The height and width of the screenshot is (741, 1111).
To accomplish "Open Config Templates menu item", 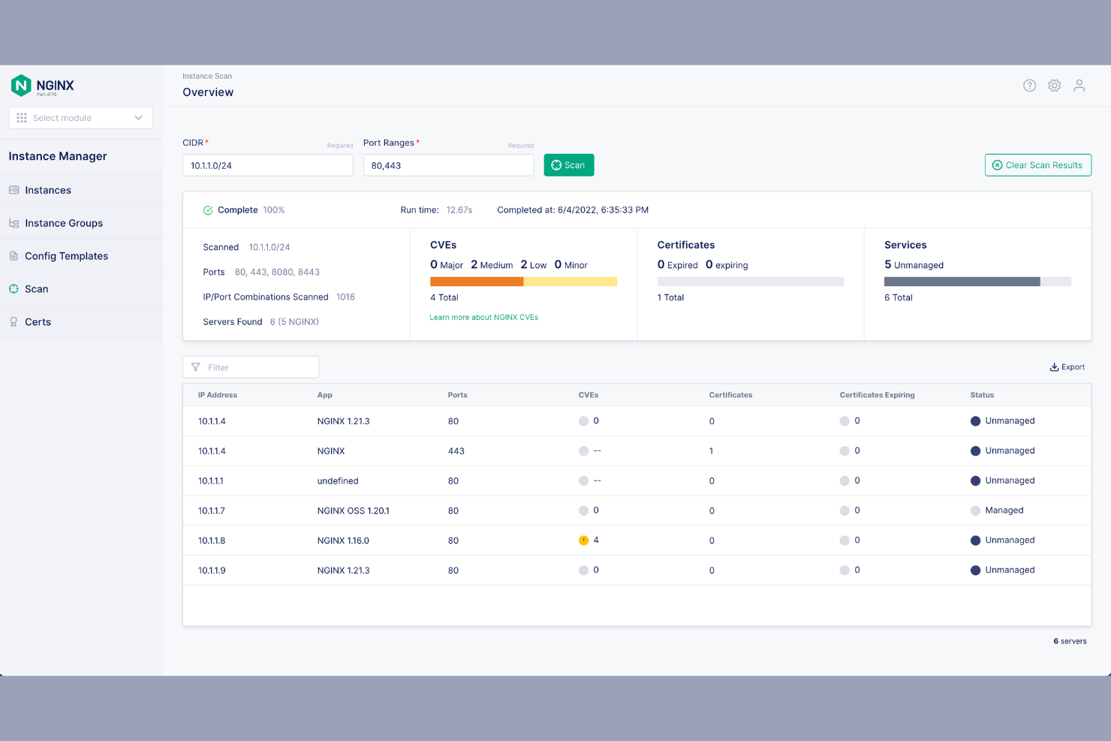I will coord(81,256).
